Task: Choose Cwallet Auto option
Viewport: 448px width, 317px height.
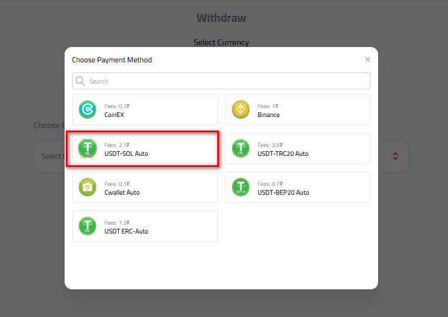Action: coord(145,188)
